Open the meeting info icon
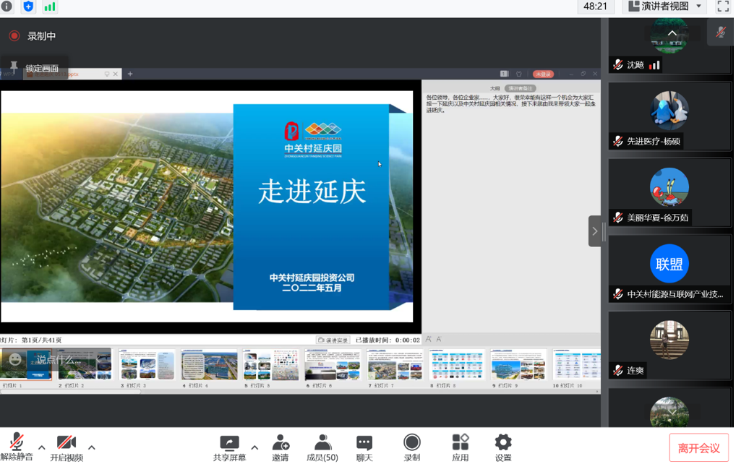The image size is (736, 464). pyautogui.click(x=7, y=7)
